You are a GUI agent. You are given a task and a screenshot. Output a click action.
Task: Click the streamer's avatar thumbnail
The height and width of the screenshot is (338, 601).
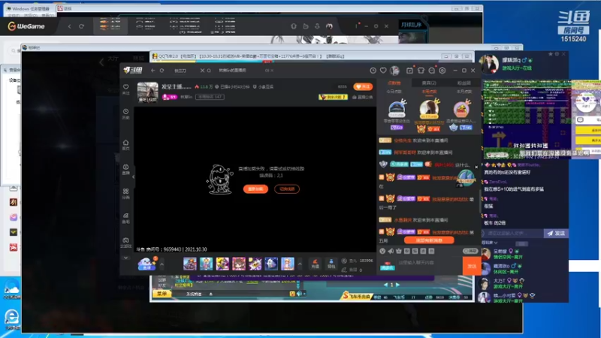(147, 92)
